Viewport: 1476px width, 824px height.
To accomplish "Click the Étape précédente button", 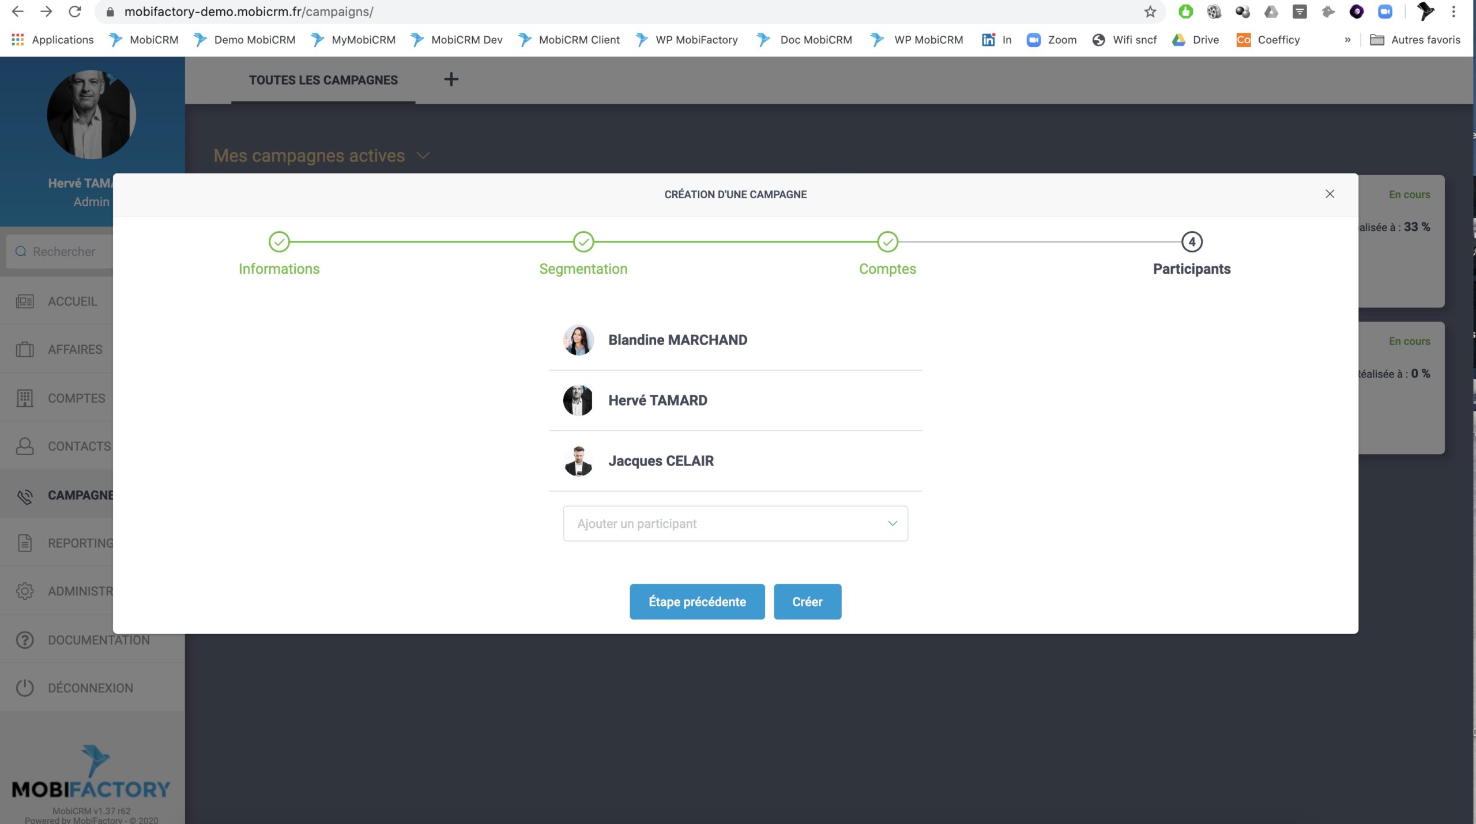I will 697,602.
